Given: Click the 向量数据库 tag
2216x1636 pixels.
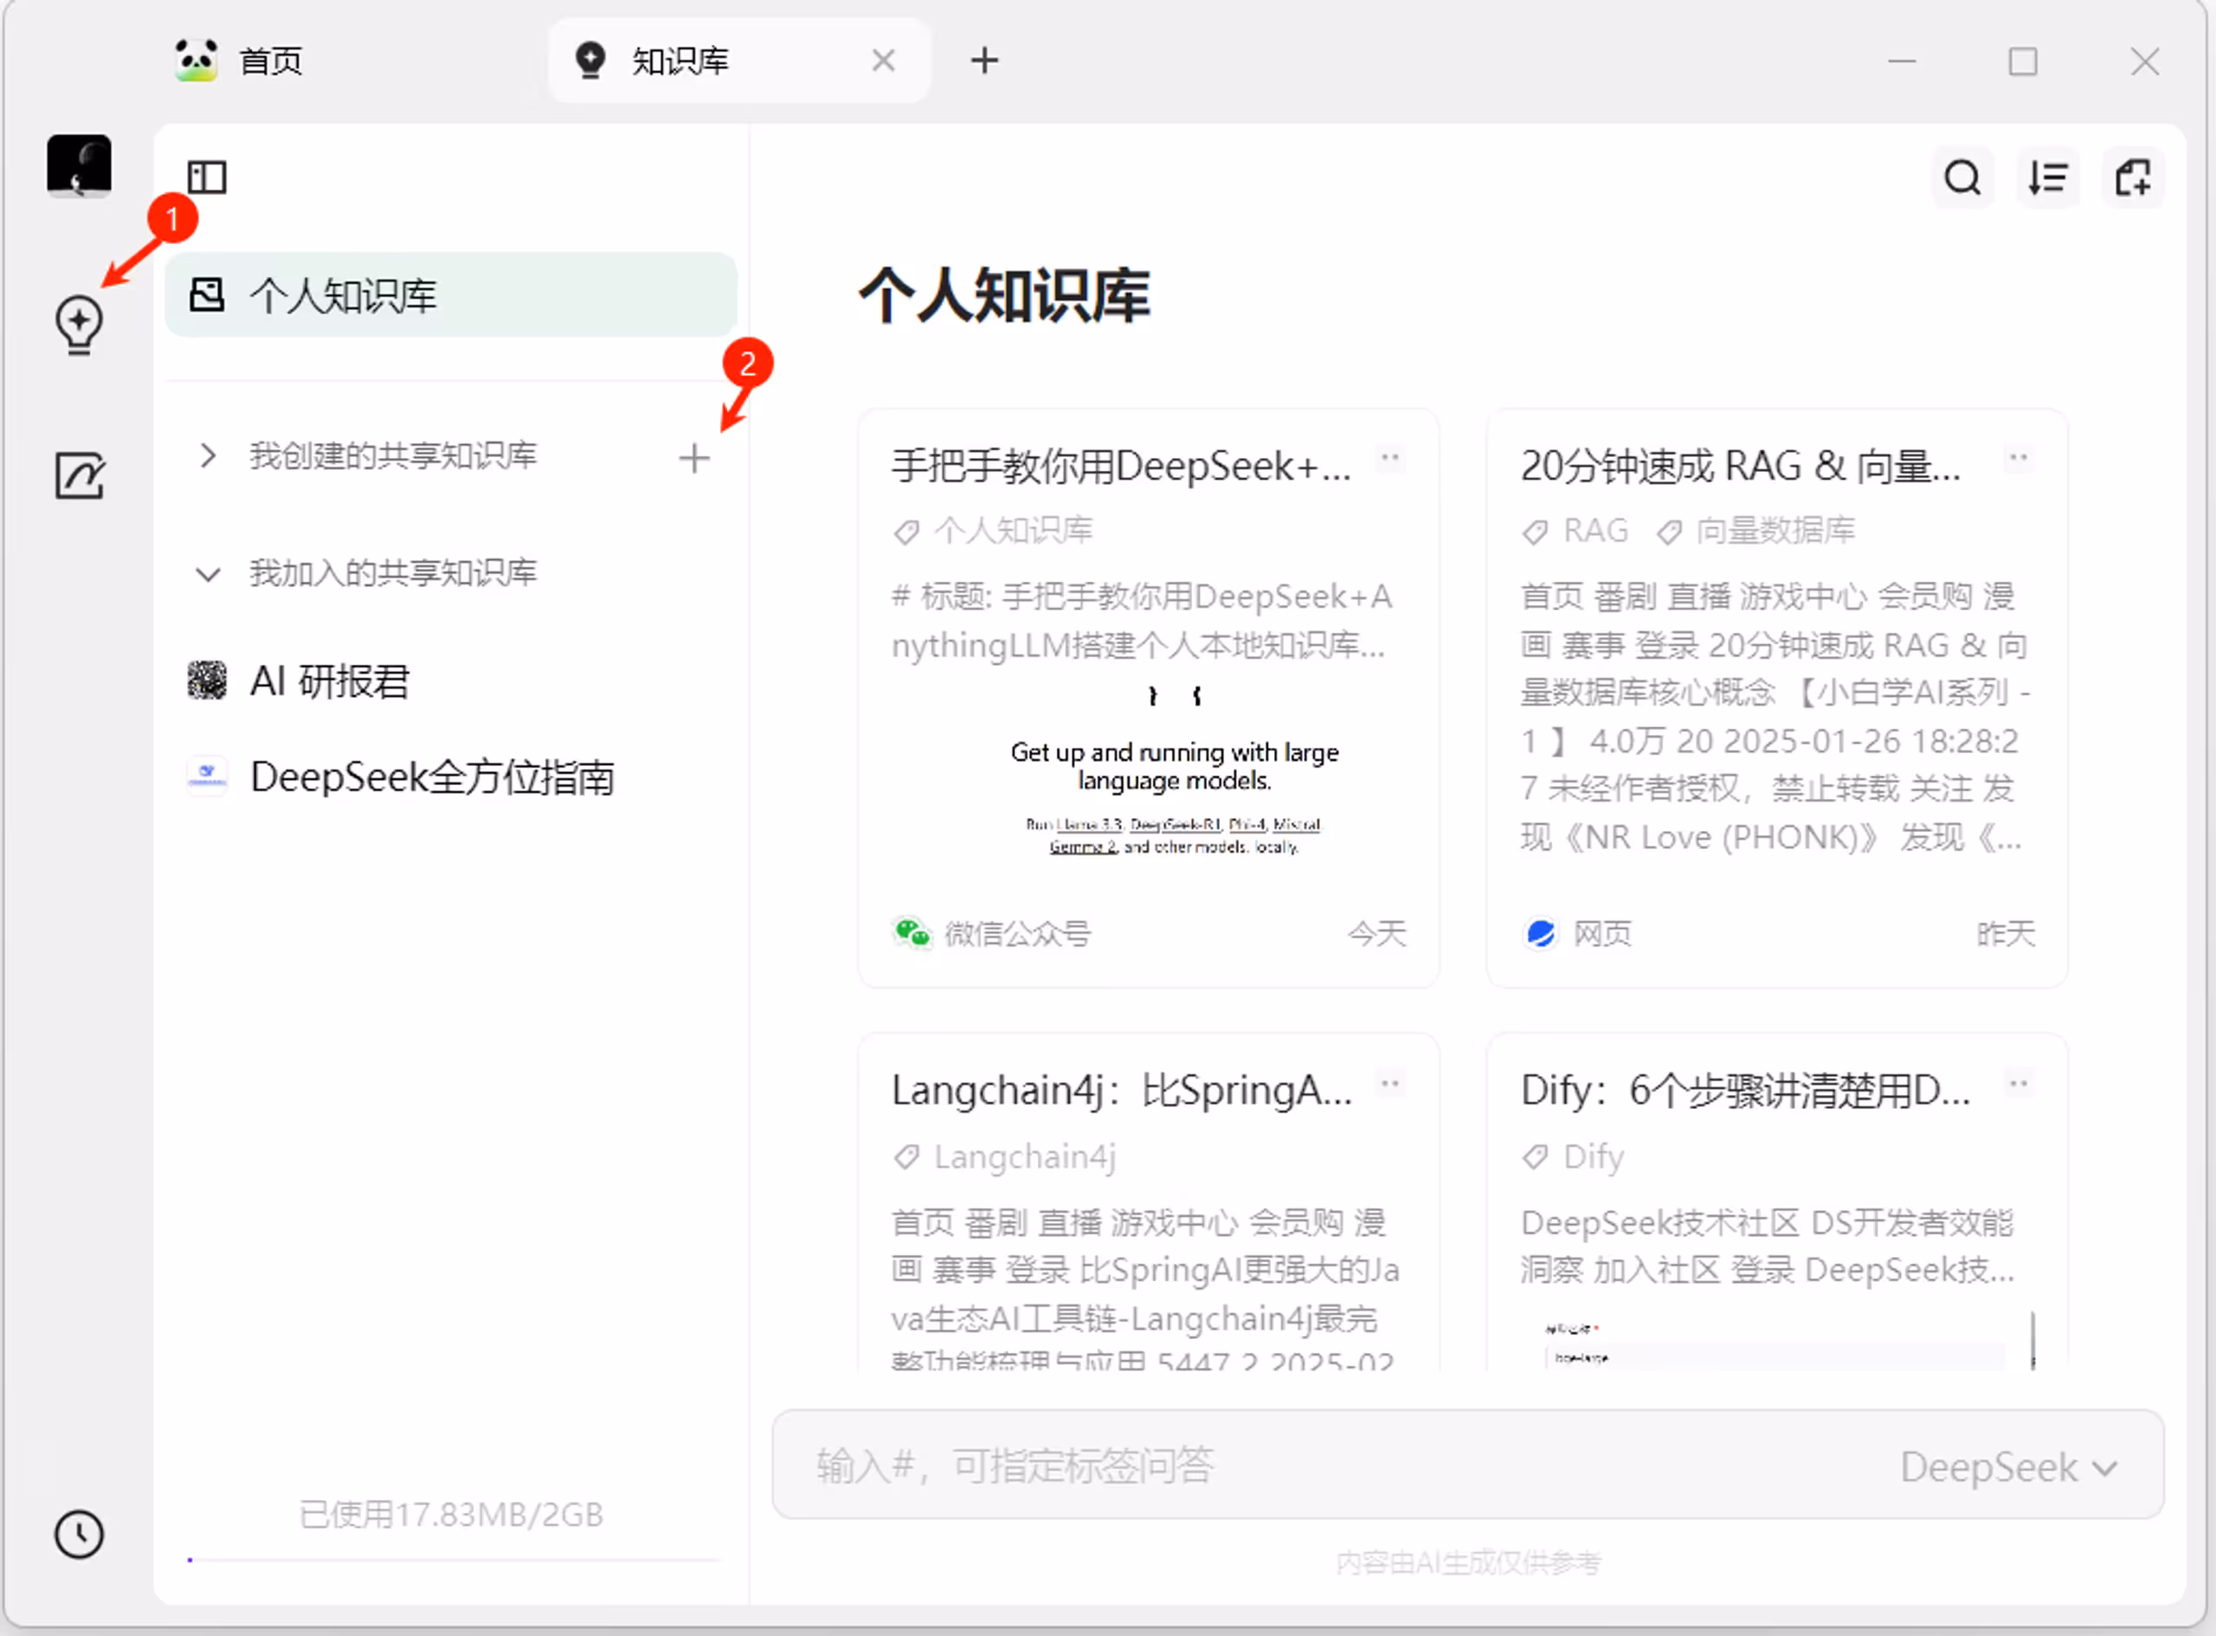Looking at the screenshot, I should pos(1756,531).
